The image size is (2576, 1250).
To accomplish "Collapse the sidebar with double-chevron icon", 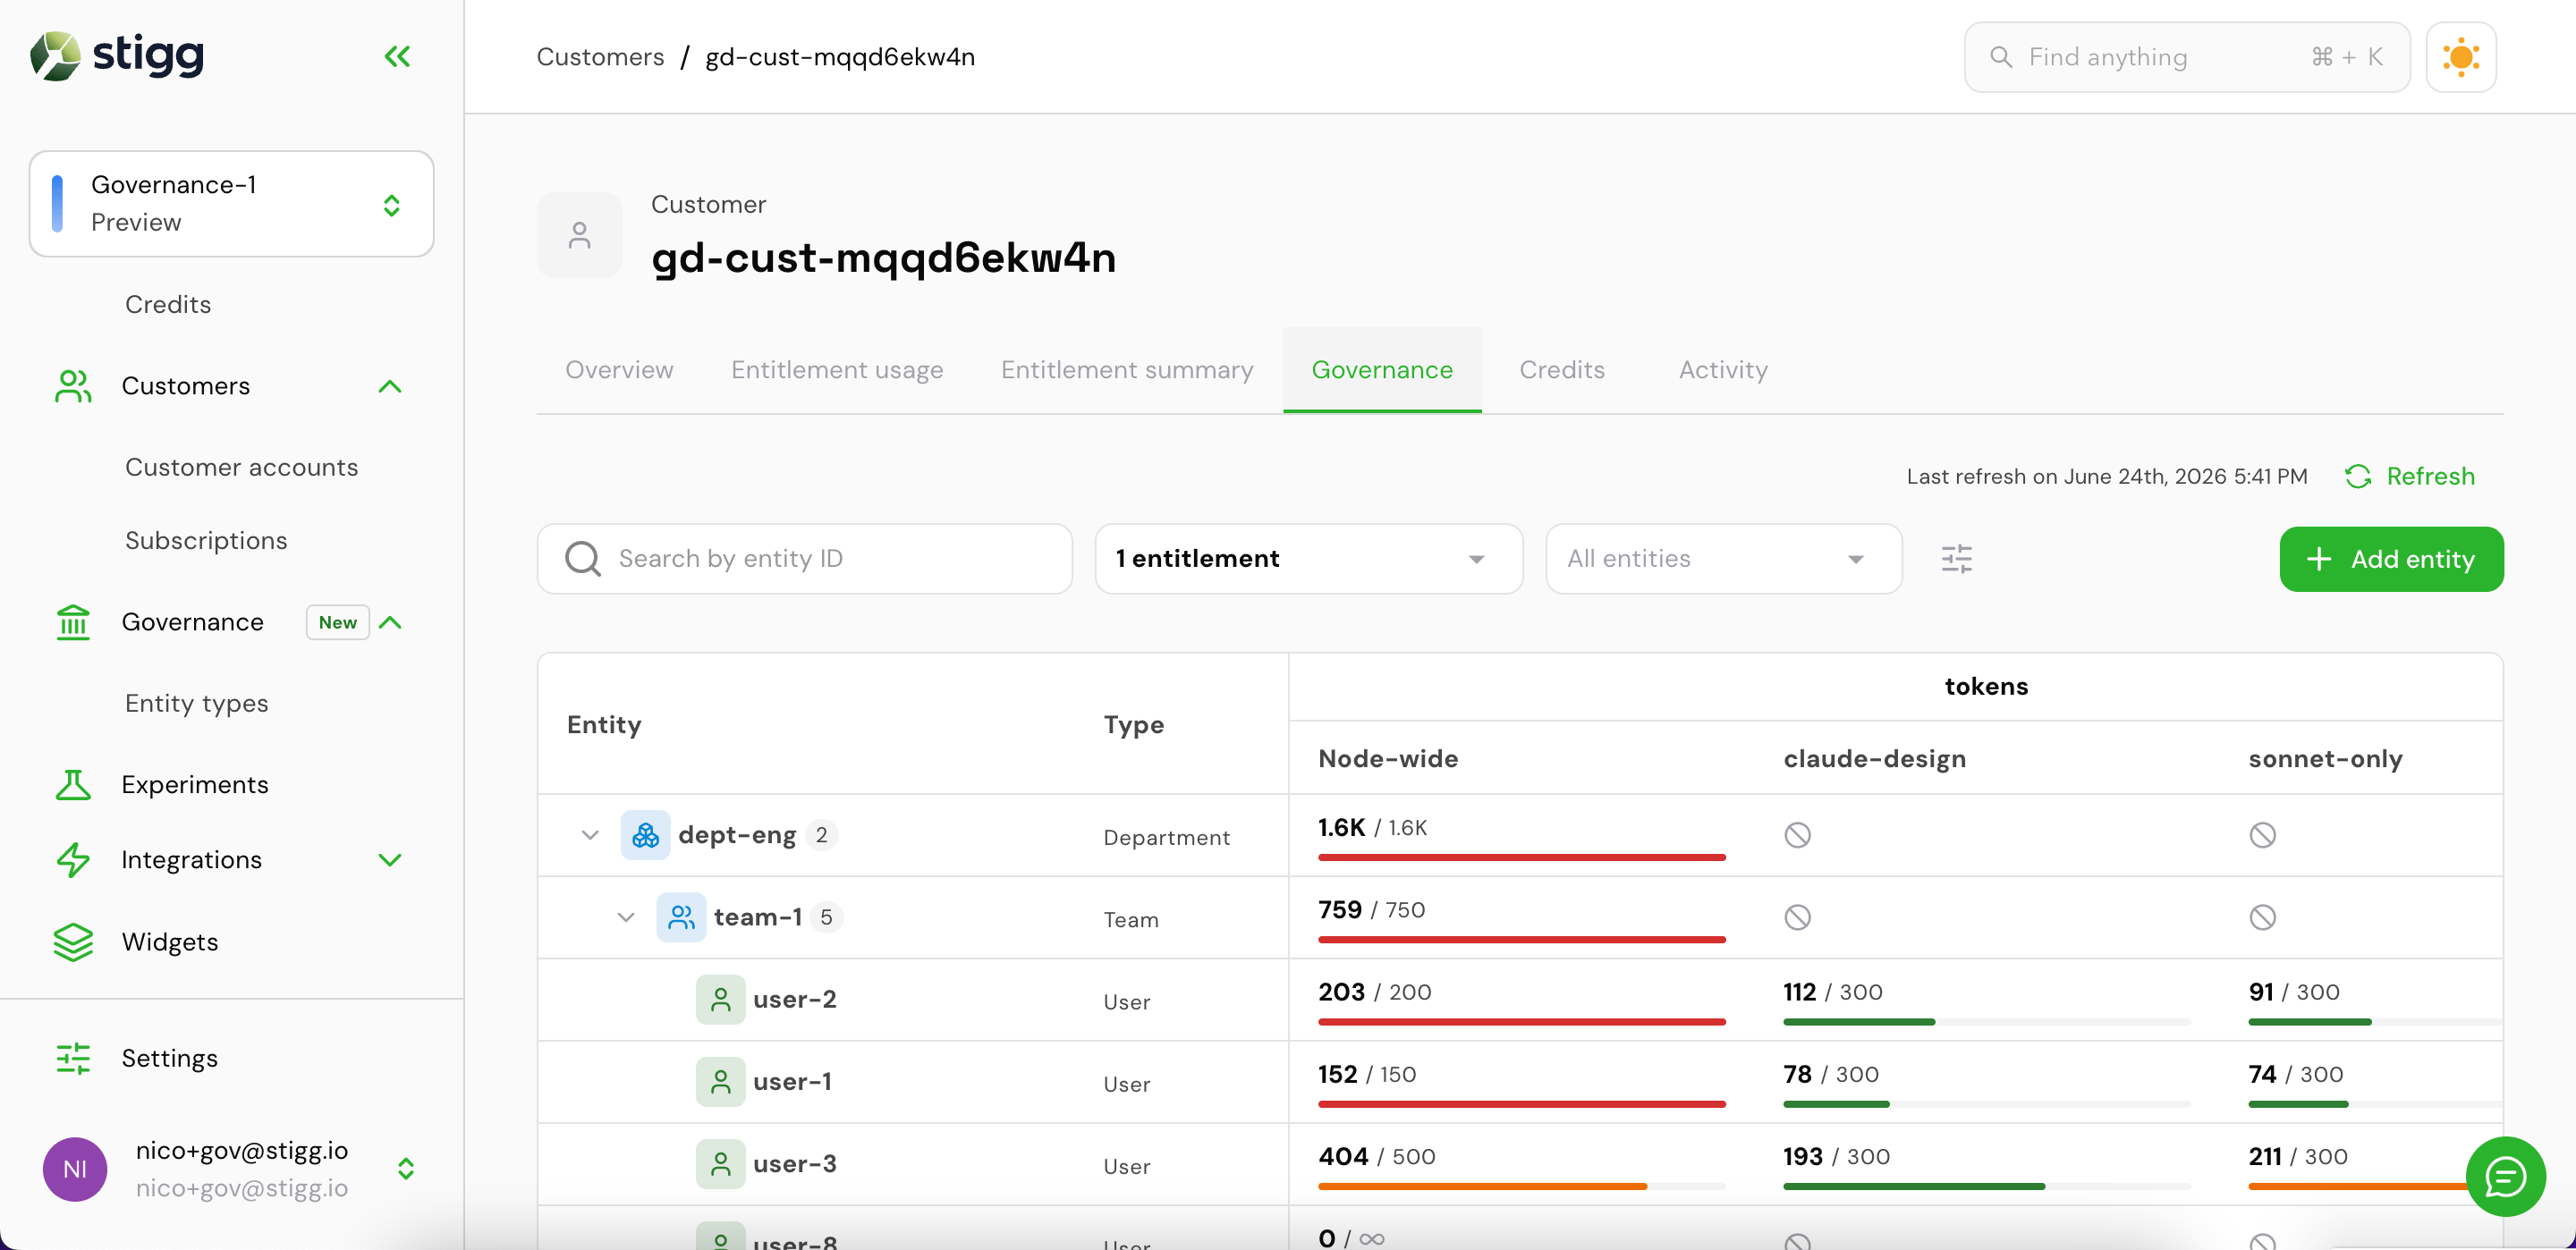I will pyautogui.click(x=397, y=57).
